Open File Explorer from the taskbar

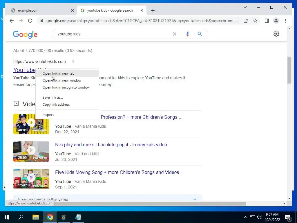click(35, 217)
